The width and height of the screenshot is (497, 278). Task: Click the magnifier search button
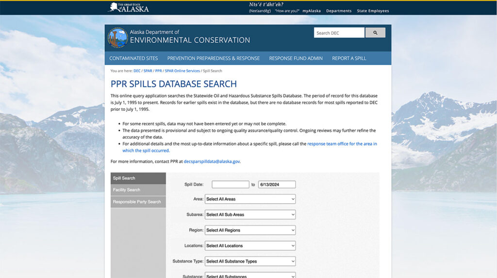(375, 33)
